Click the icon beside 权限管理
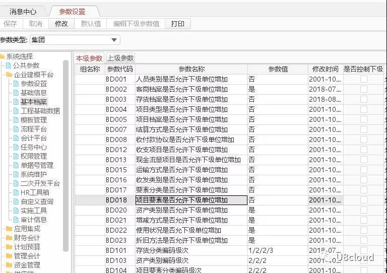387x273 pixels. click(x=16, y=156)
